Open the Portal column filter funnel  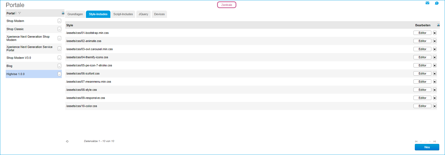[20, 13]
